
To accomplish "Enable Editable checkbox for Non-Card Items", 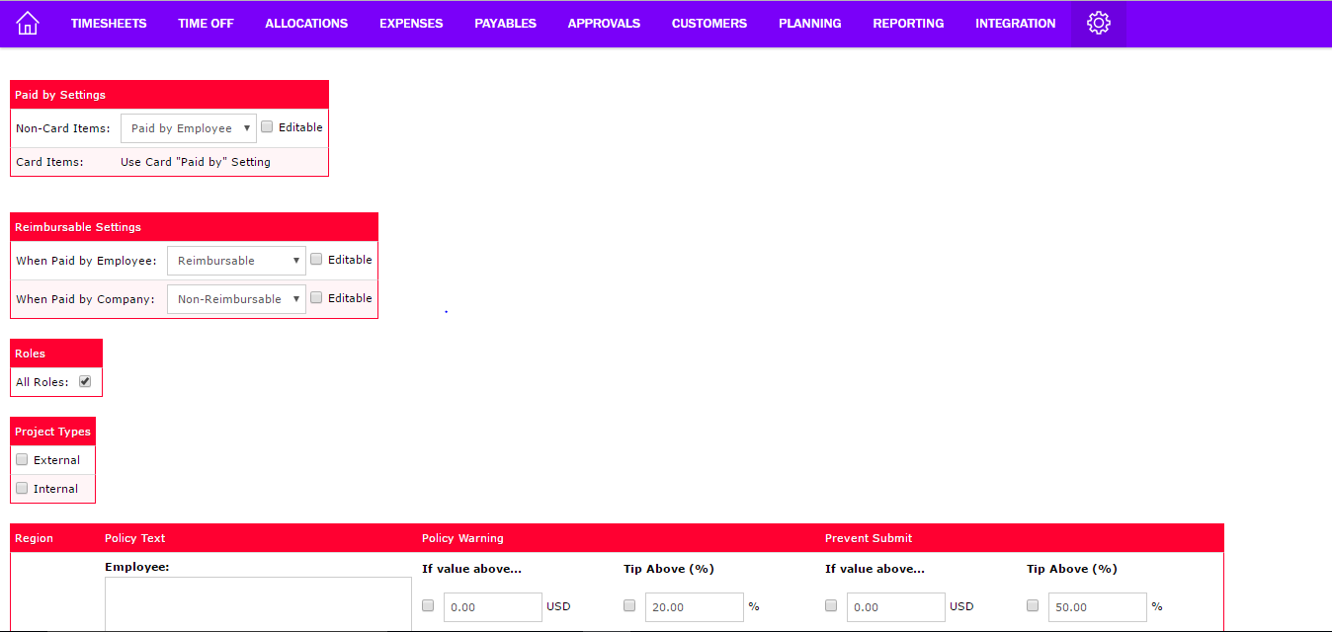I will click(x=267, y=127).
